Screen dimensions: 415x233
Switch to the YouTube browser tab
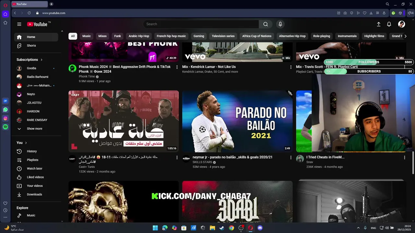(30, 4)
